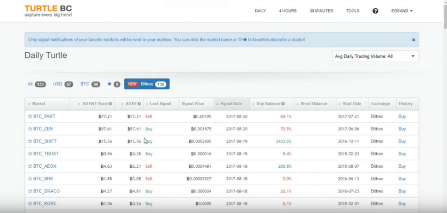Open the BTC_PART market link
Viewport: 447px width, 213px height.
[x=44, y=116]
